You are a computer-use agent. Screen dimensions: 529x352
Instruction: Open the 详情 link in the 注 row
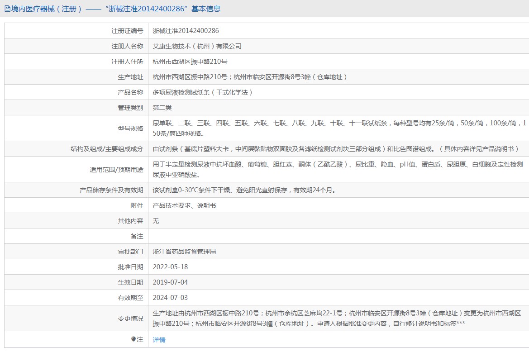tap(159, 339)
